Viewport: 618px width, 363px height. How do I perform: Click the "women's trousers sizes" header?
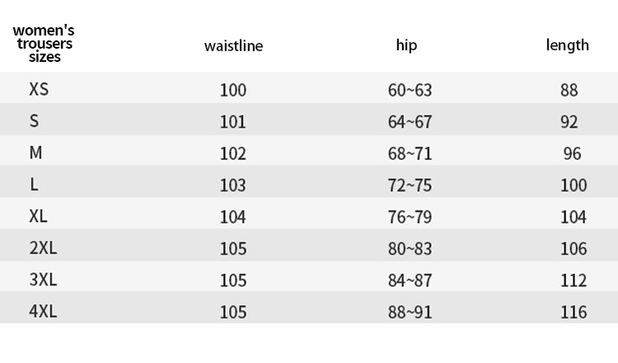[44, 44]
